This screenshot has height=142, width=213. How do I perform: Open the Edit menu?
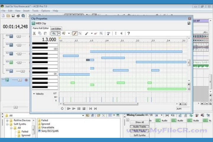pos(10,11)
